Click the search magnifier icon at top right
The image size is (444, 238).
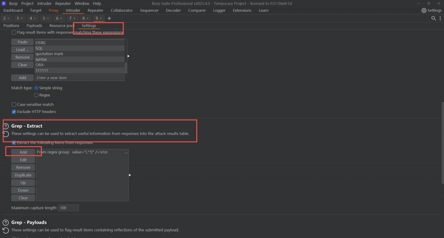point(434,19)
